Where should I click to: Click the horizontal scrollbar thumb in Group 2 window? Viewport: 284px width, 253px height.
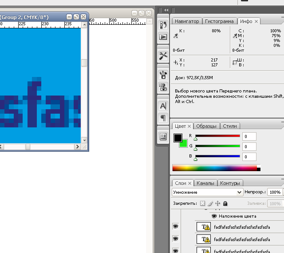coord(28,147)
